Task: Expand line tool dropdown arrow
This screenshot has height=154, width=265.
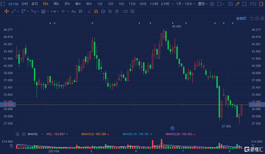Action: click(x=18, y=11)
